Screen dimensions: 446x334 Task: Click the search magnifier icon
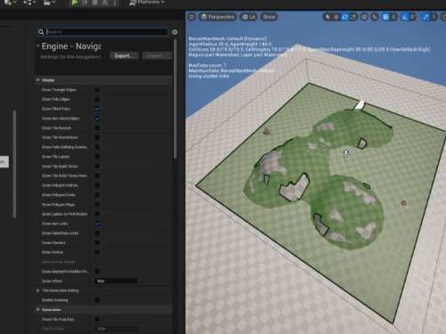(x=41, y=32)
